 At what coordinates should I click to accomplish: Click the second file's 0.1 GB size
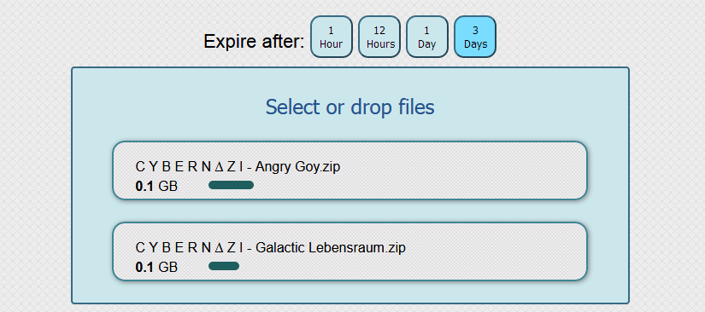pos(156,267)
